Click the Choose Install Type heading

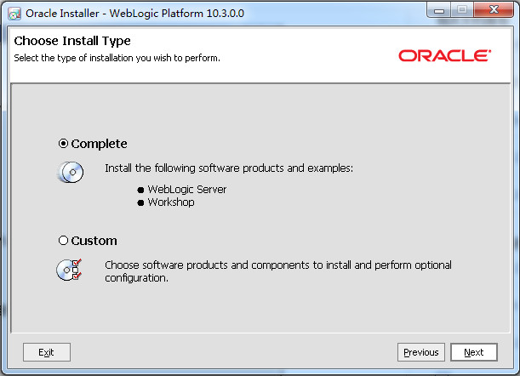[72, 41]
